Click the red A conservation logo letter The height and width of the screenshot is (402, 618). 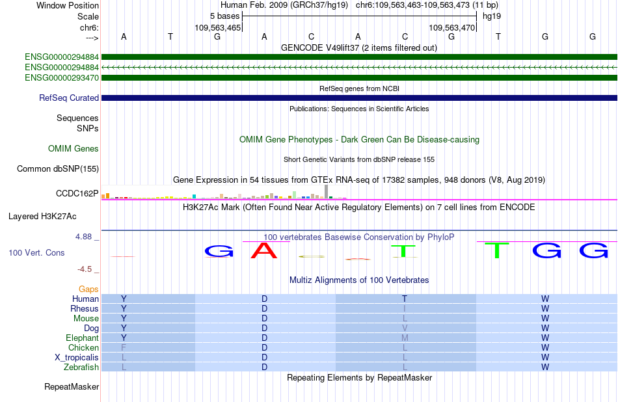[x=264, y=250]
